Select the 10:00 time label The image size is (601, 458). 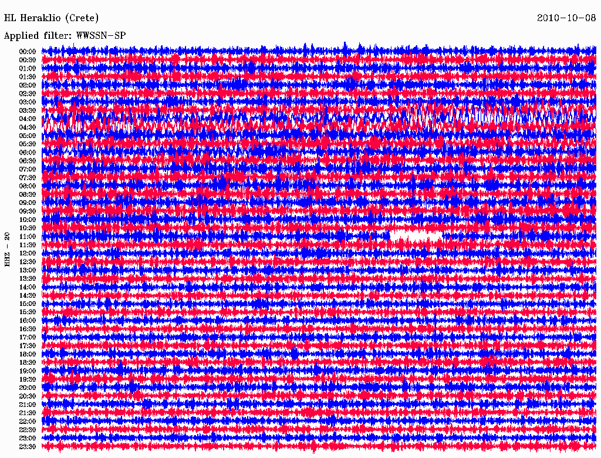coord(28,220)
